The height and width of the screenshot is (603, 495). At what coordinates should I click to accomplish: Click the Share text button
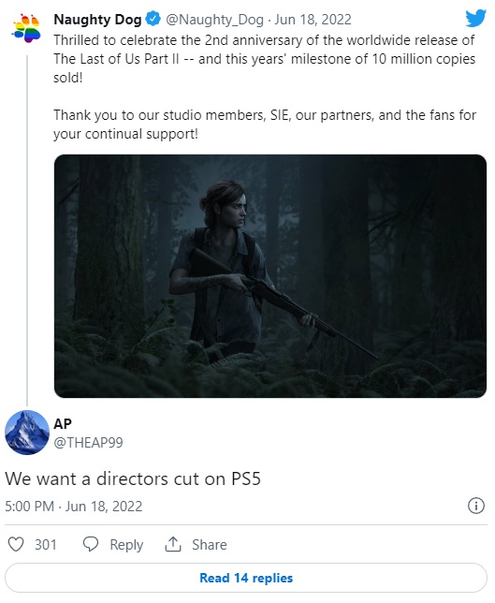[210, 545]
